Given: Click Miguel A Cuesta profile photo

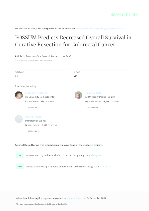Looking at the screenshot, I should pos(78,95).
